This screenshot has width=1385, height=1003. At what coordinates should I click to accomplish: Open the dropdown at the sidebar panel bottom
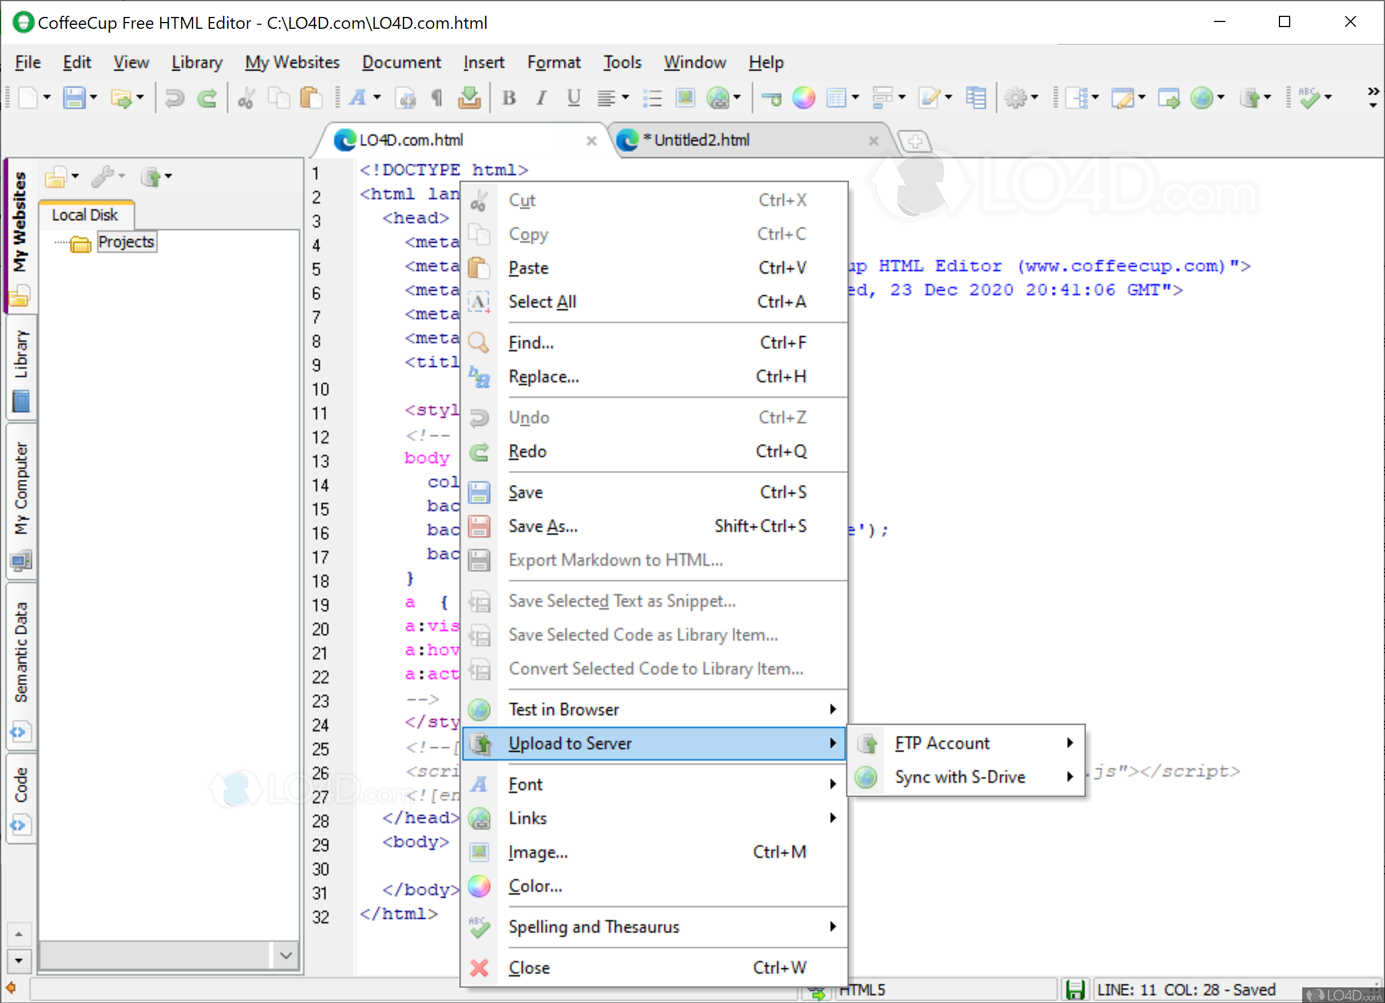click(285, 955)
